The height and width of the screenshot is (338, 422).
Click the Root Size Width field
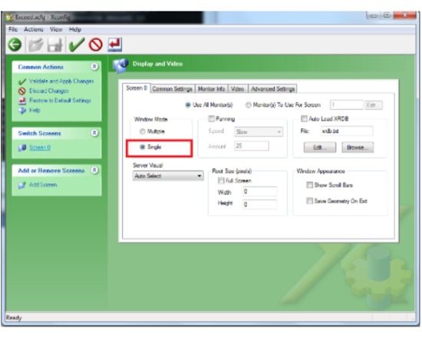[259, 191]
